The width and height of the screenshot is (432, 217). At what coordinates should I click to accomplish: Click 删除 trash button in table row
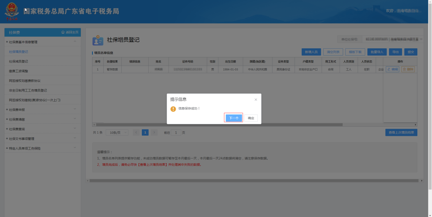[x=408, y=69]
